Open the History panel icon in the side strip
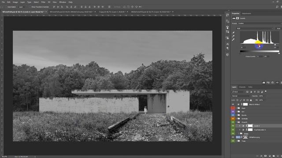The height and width of the screenshot is (158, 282). (227, 15)
